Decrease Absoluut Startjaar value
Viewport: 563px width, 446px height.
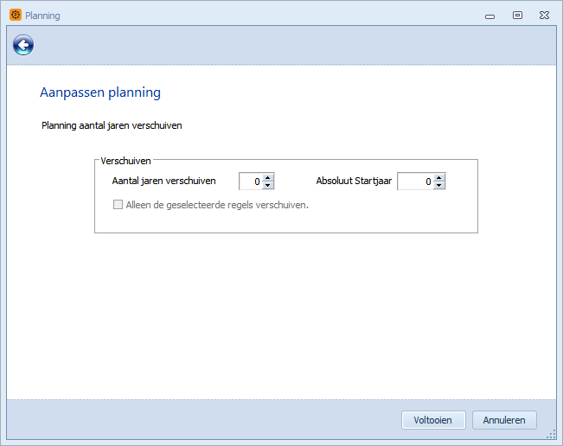438,185
